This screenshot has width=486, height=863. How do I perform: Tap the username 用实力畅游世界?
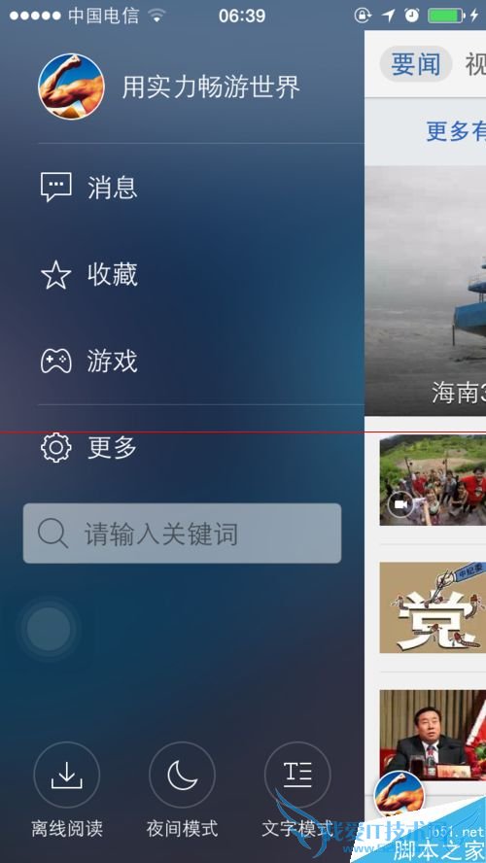[x=211, y=86]
